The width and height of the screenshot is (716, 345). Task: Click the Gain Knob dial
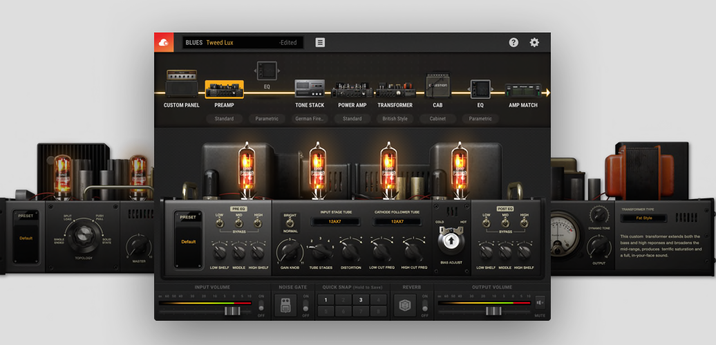(x=290, y=251)
